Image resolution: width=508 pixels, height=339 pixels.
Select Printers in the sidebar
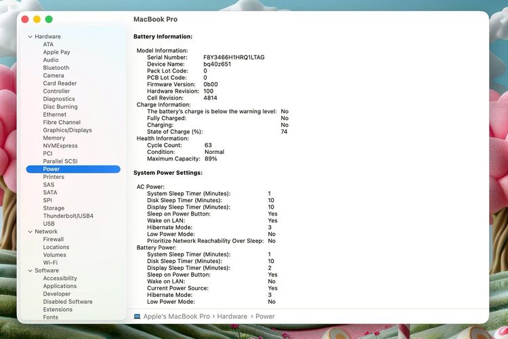click(54, 177)
